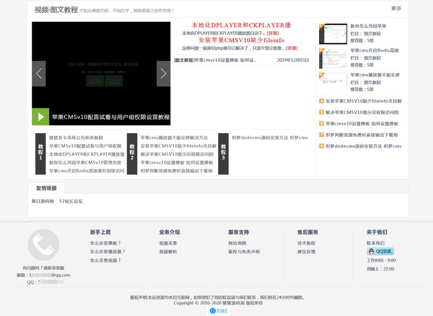Open the 52站长论坛 friend link
The image size is (433, 316).
[x=71, y=201]
